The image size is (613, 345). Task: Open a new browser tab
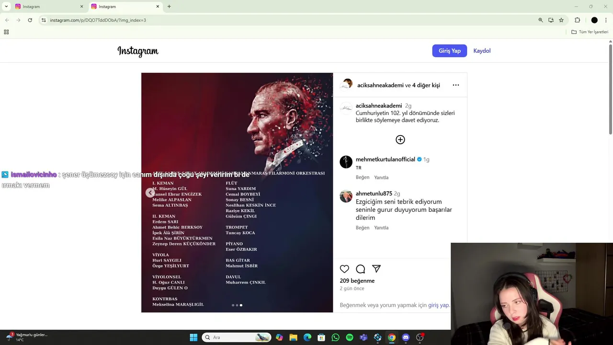pos(169,6)
